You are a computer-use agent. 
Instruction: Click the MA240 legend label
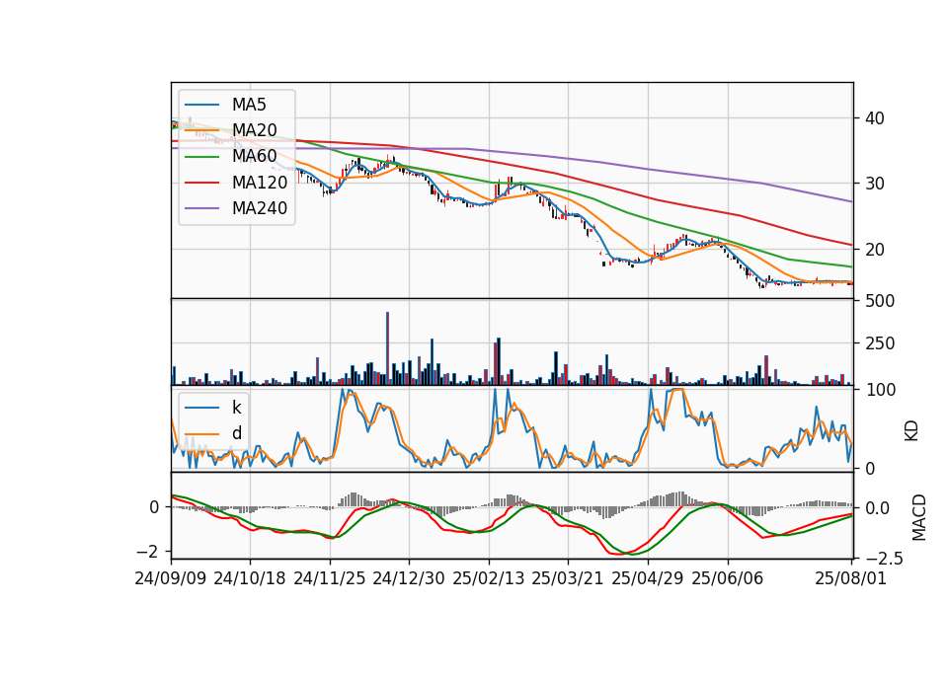(x=260, y=208)
